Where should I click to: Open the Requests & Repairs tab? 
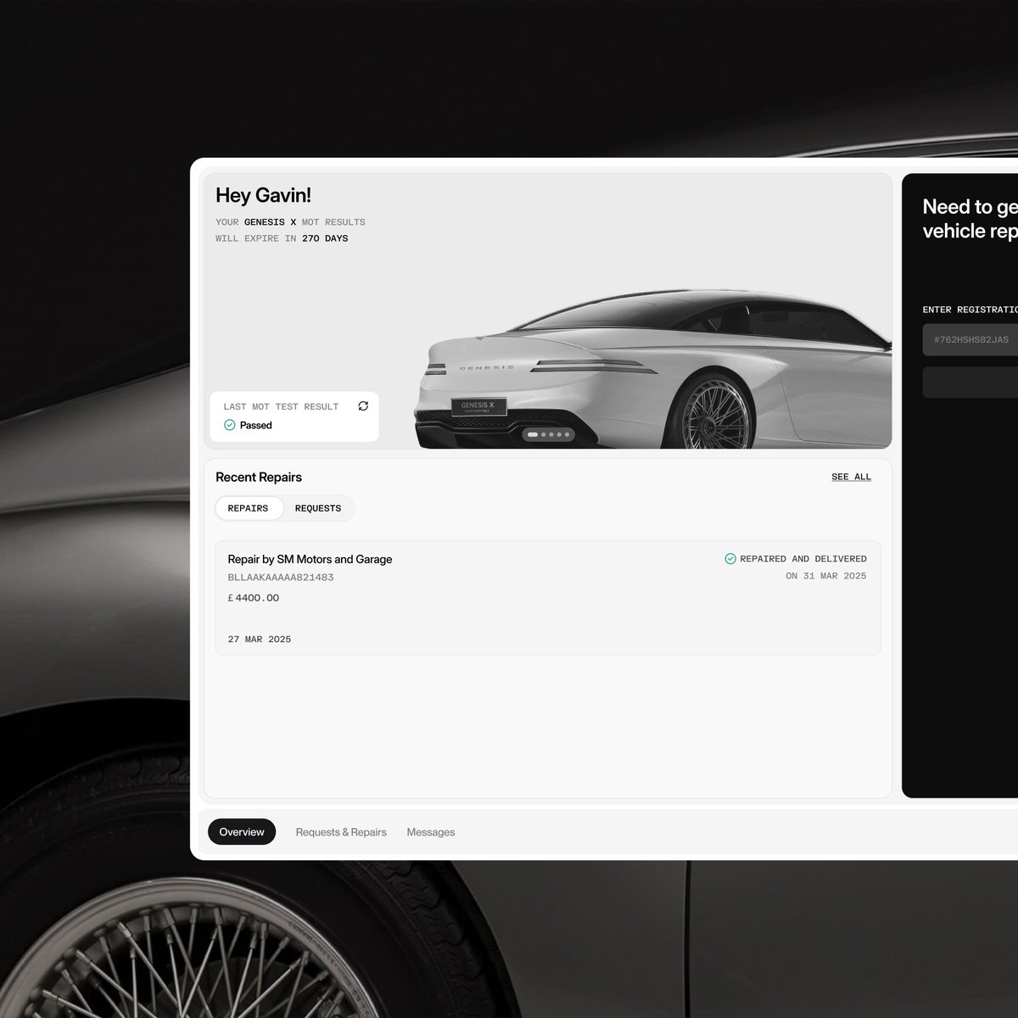pos(341,832)
